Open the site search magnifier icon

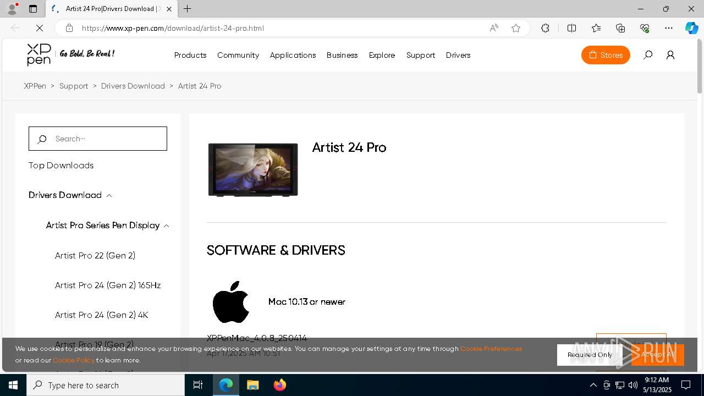point(648,55)
